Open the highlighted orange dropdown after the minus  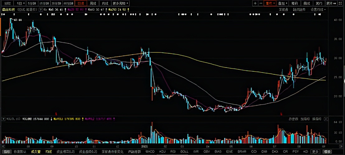click(x=270, y=3)
